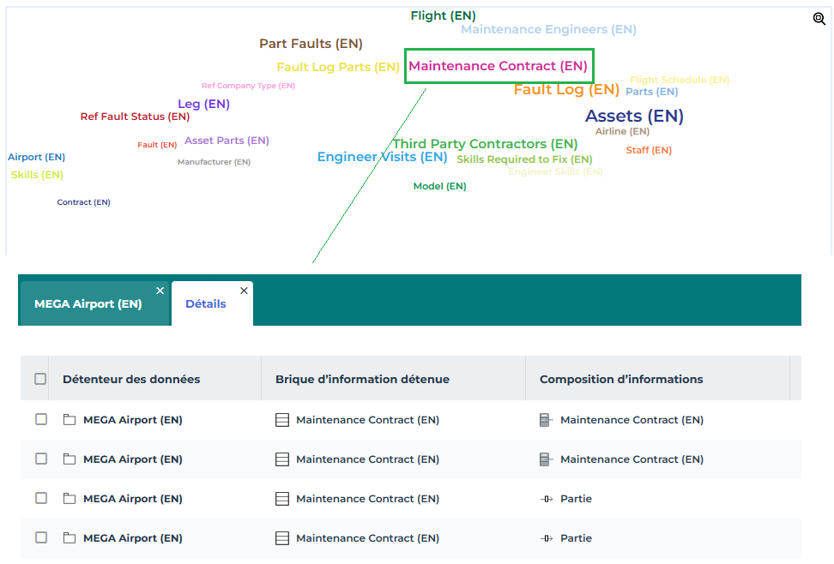Close the Détails tab
834x564 pixels.
[x=244, y=291]
